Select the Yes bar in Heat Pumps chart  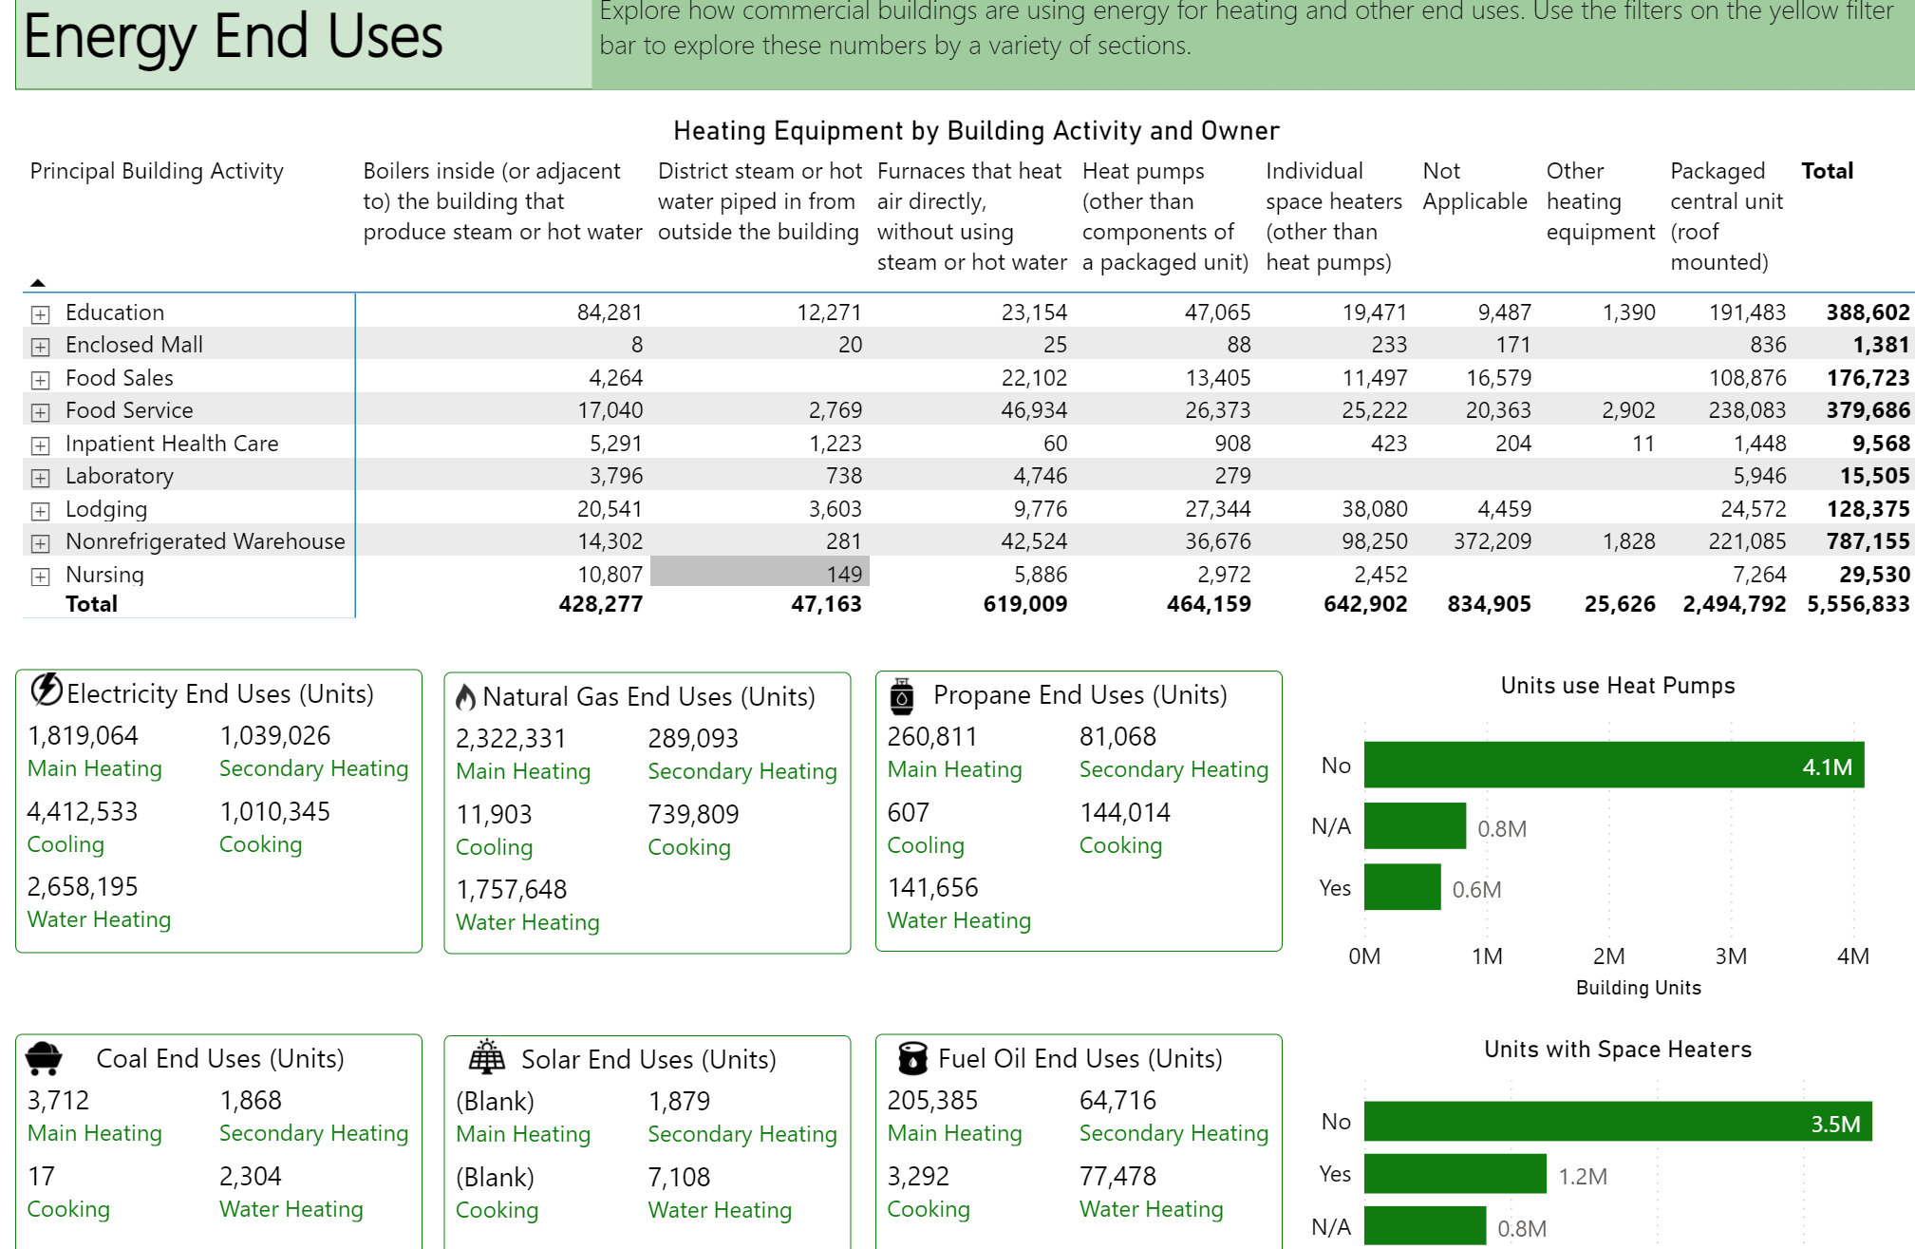pyautogui.click(x=1402, y=886)
